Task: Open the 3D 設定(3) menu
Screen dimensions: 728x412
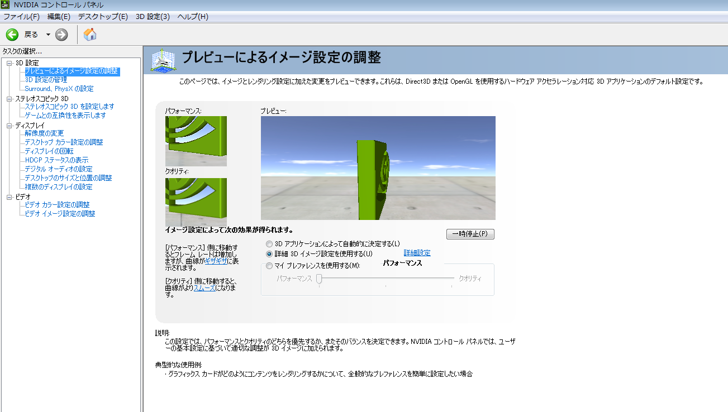Action: tap(153, 17)
